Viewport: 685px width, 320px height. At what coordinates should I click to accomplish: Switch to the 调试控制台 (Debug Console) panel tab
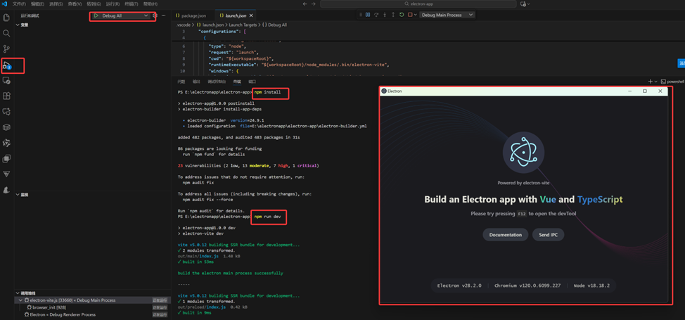tap(217, 82)
